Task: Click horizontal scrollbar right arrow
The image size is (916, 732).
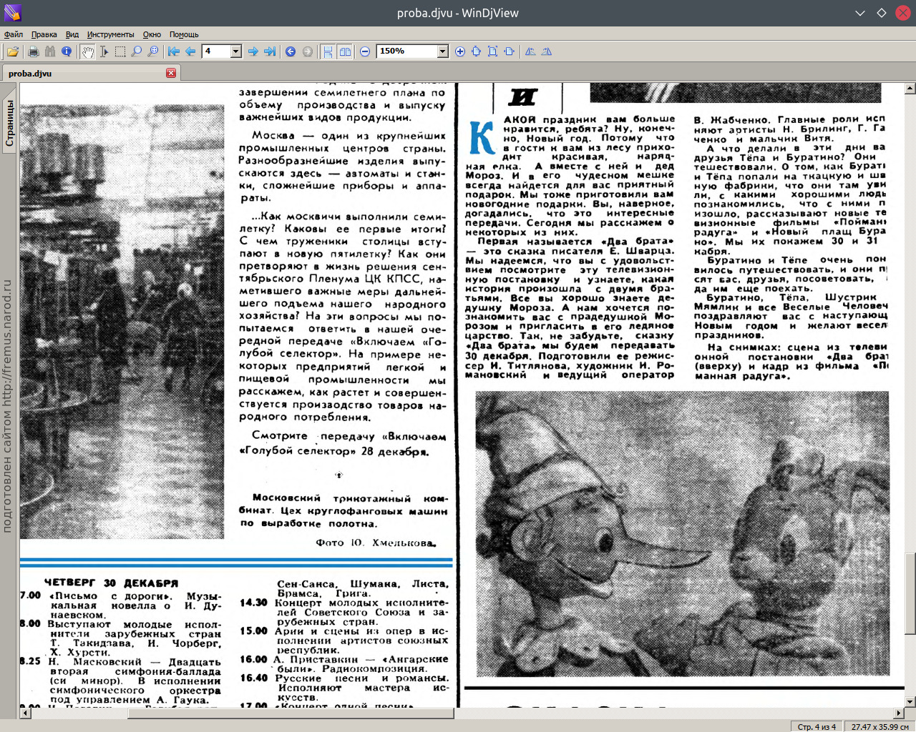Action: (x=899, y=713)
